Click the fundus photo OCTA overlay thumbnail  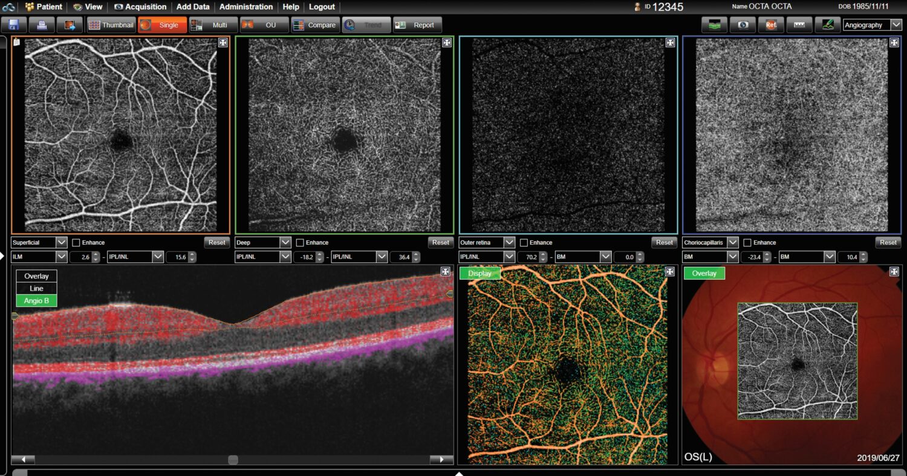[x=797, y=361]
